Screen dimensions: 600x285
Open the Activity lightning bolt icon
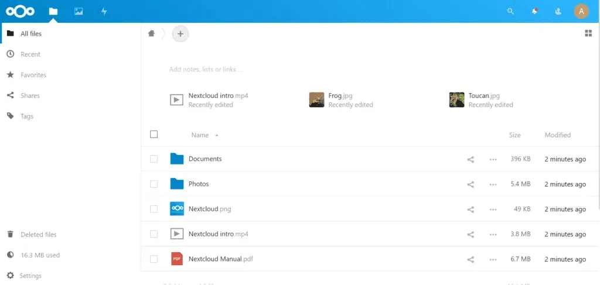[104, 11]
